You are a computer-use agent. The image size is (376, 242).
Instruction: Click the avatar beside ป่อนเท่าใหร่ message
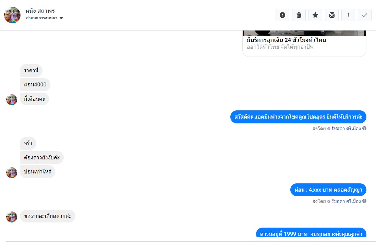(12, 172)
